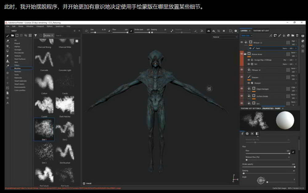Viewport: 308px width, 193px height.
Task: Click the shelf import resources icon
Action: point(30,35)
